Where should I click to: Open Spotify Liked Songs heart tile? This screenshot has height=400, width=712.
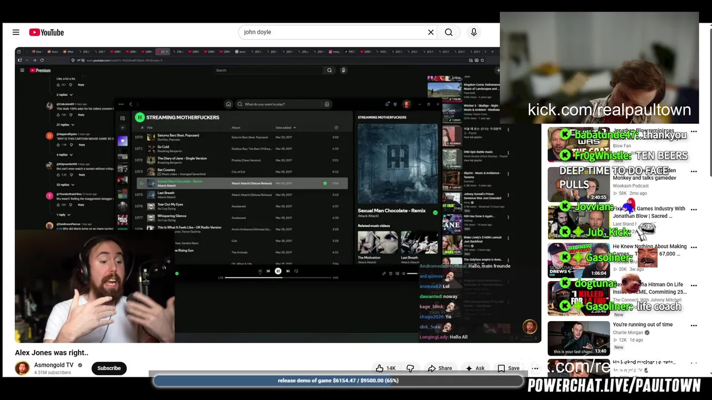tap(122, 141)
